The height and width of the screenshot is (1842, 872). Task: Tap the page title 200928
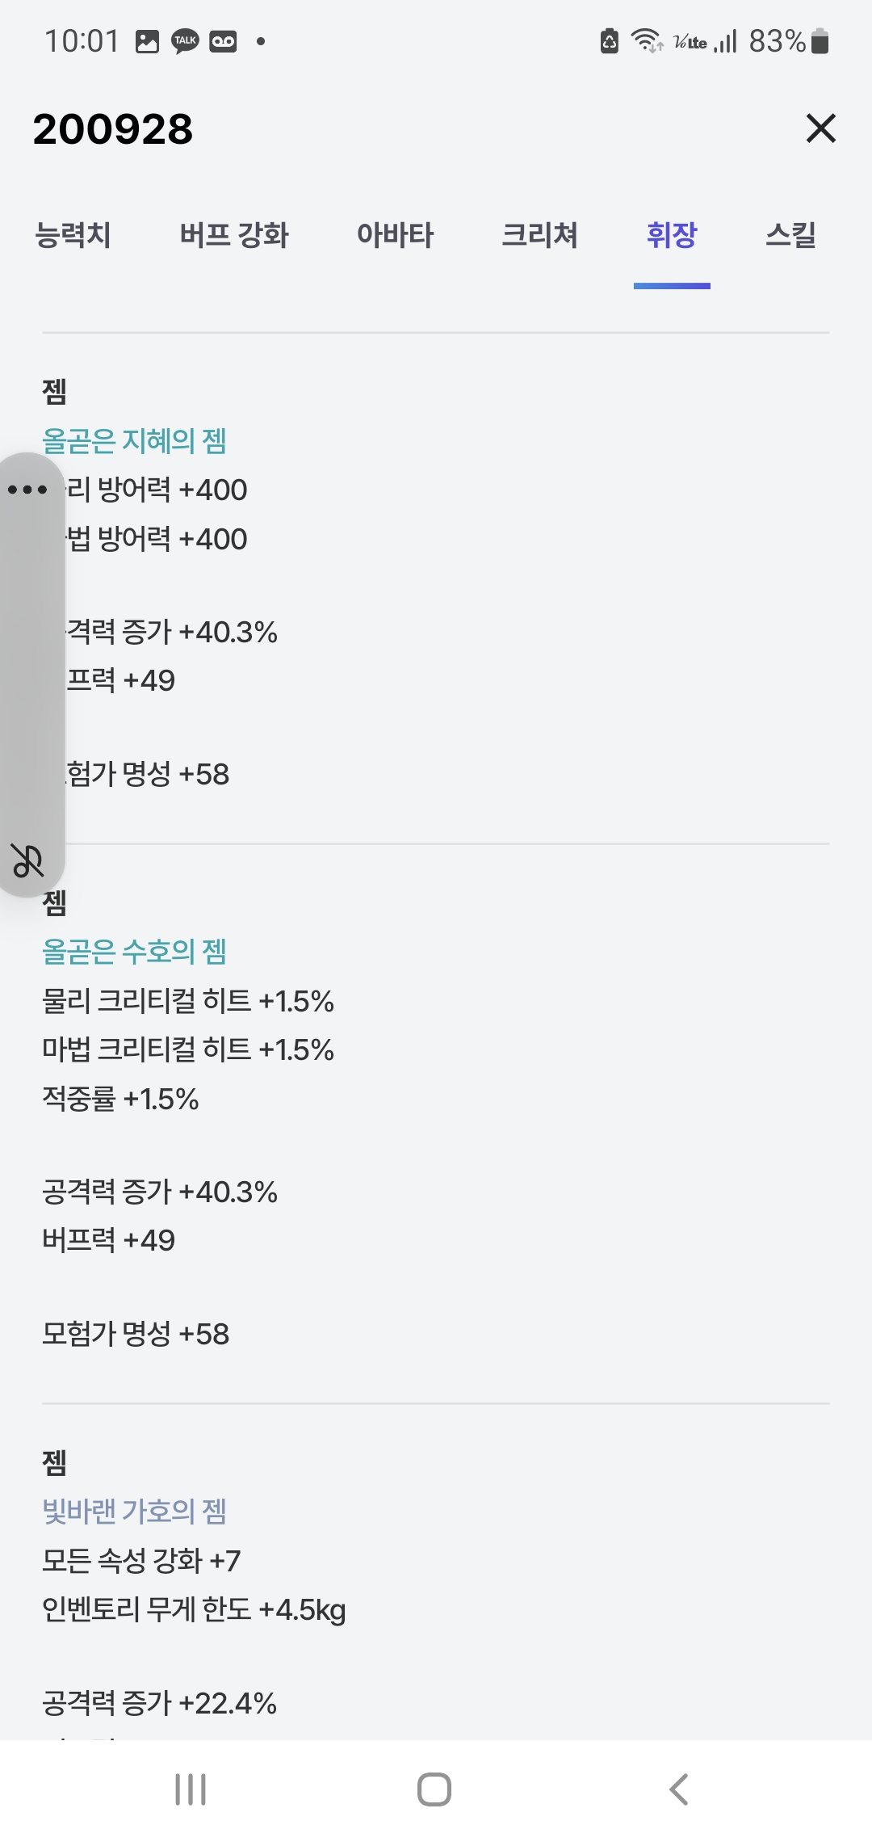(x=113, y=129)
